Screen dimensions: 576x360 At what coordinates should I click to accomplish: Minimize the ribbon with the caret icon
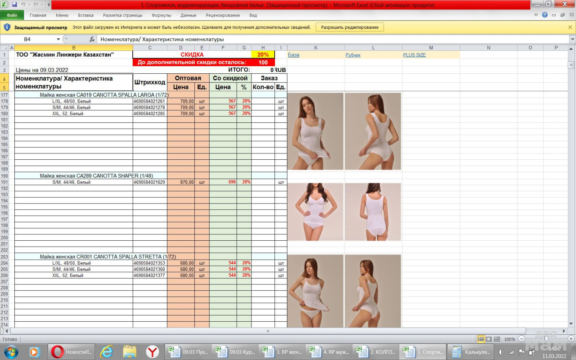(536, 15)
